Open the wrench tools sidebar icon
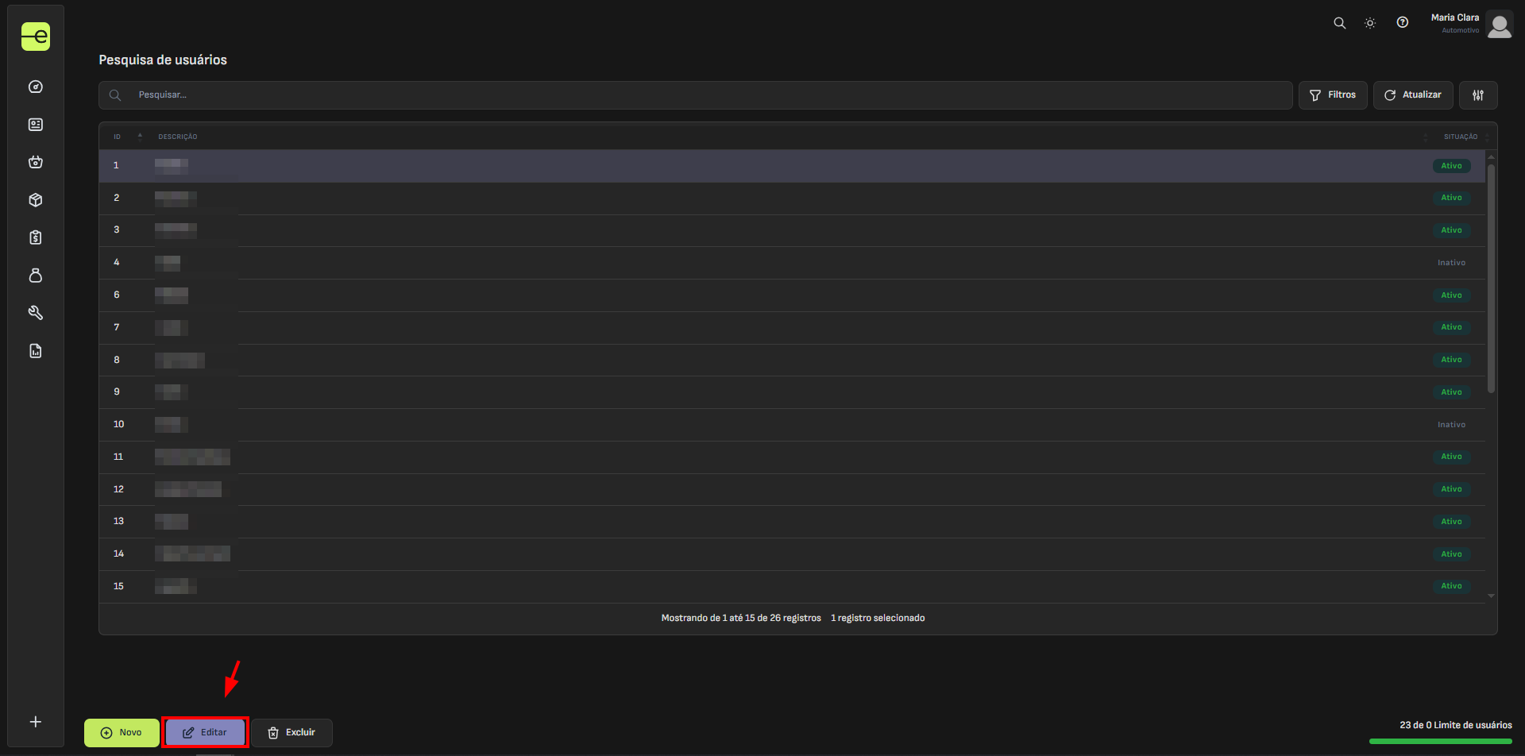Image resolution: width=1525 pixels, height=756 pixels. [x=36, y=313]
